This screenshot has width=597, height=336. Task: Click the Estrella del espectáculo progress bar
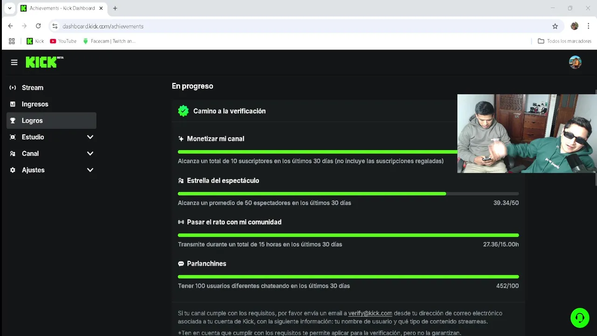(348, 194)
